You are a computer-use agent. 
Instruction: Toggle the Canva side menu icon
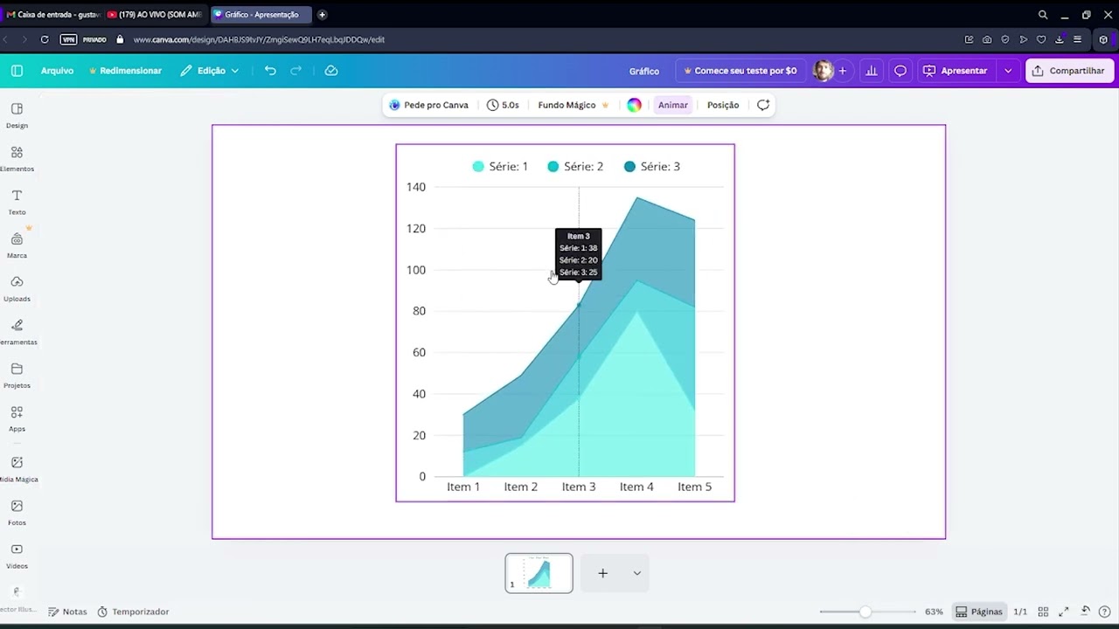(17, 71)
